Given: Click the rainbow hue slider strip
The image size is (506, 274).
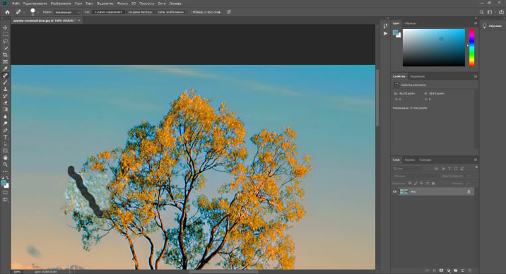Looking at the screenshot, I should [472, 47].
